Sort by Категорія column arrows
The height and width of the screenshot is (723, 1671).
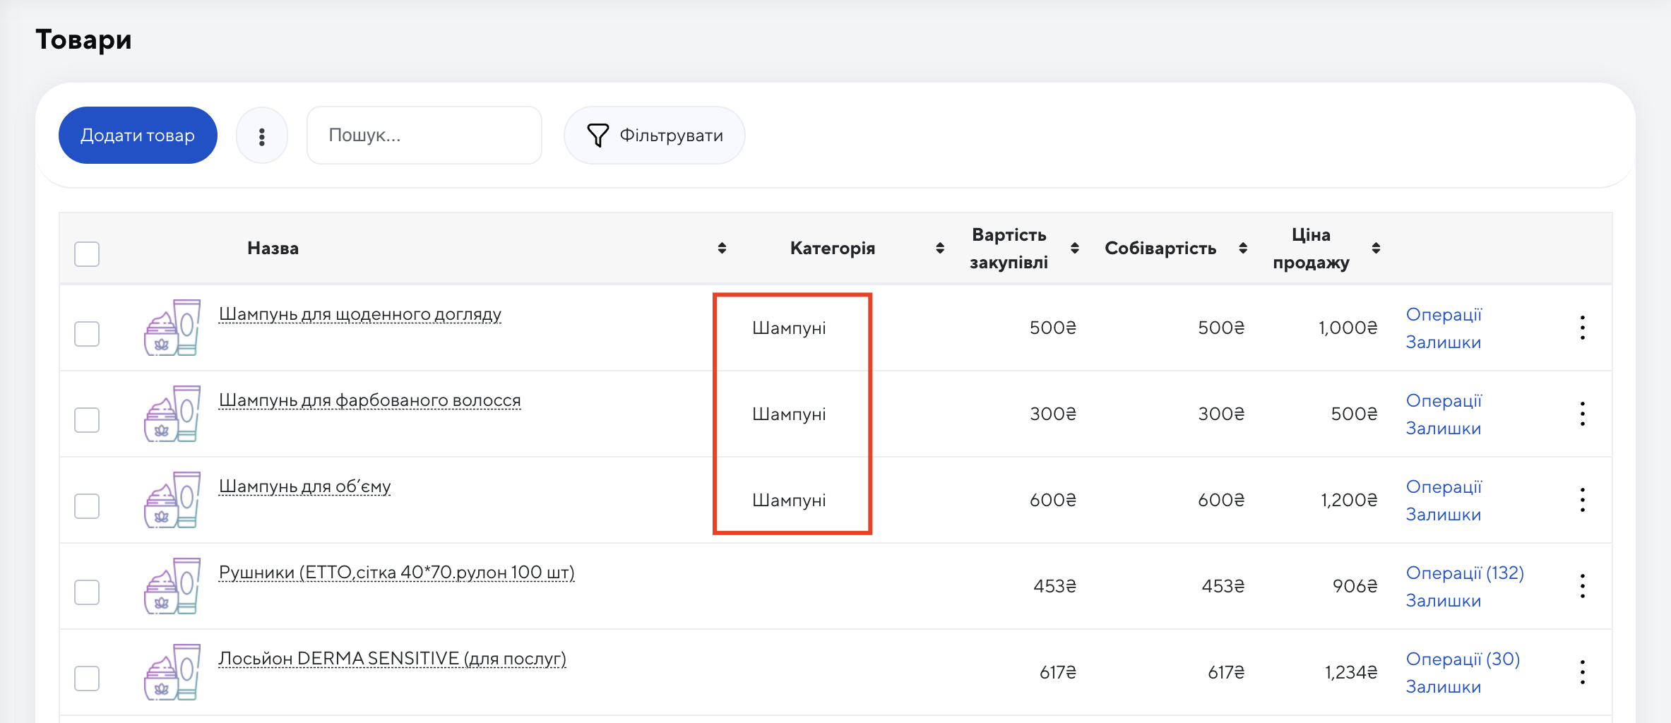click(939, 249)
